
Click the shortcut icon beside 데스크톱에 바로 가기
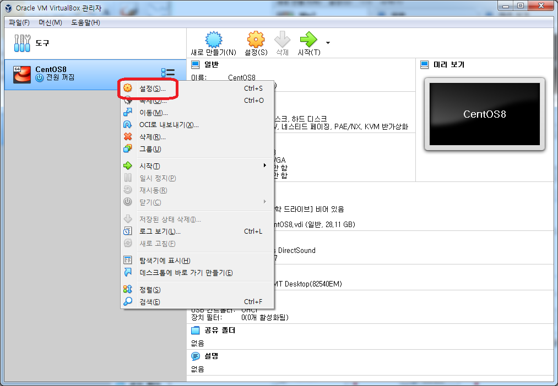click(128, 272)
